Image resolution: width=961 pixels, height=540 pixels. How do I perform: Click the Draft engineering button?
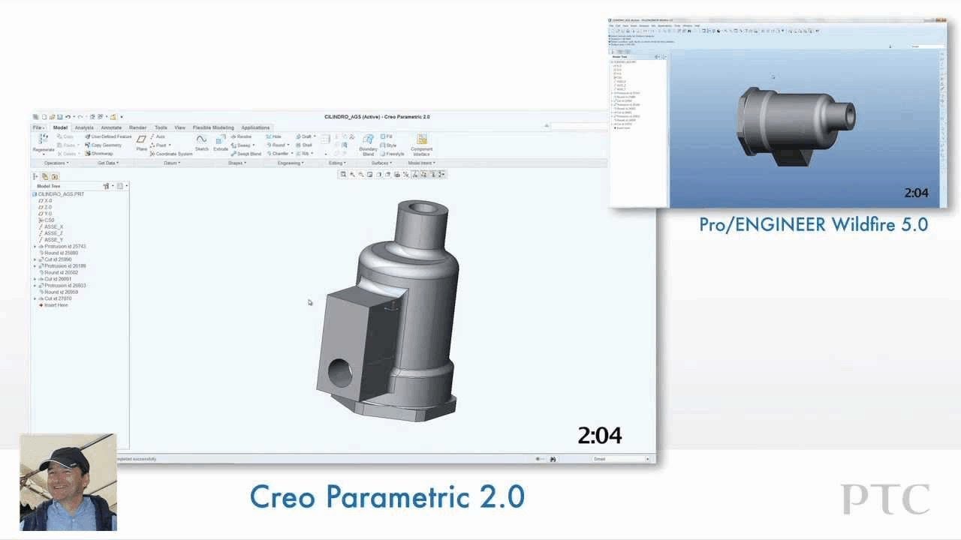click(x=306, y=136)
